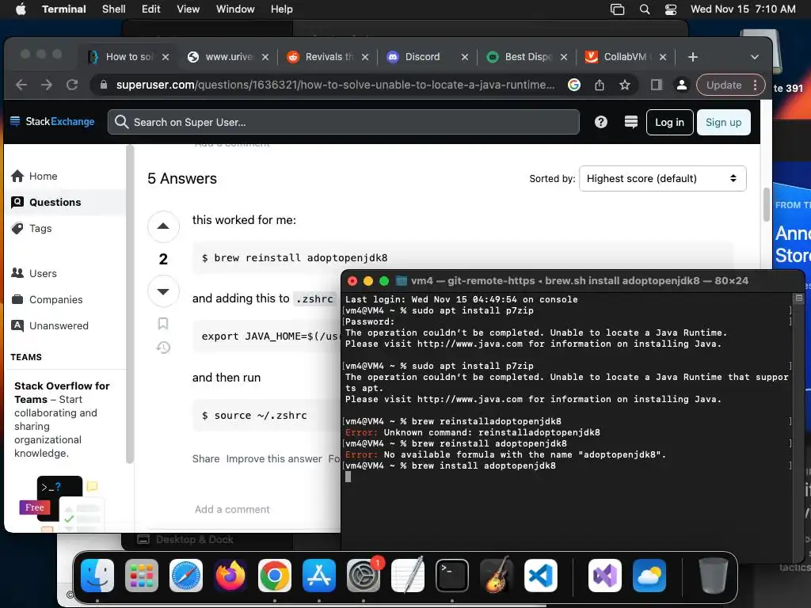Open the Edit menu in menu bar
This screenshot has width=811, height=608.
point(150,9)
